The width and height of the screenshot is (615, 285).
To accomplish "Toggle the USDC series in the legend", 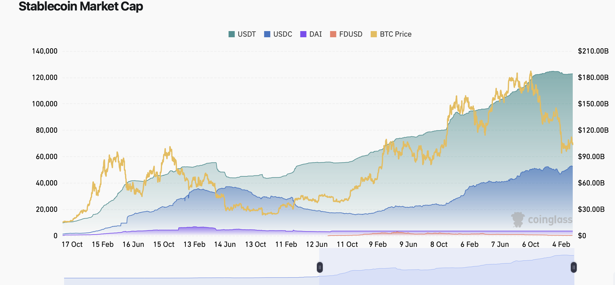I will (282, 34).
